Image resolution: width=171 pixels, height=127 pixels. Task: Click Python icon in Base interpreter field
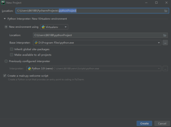pos(36,43)
